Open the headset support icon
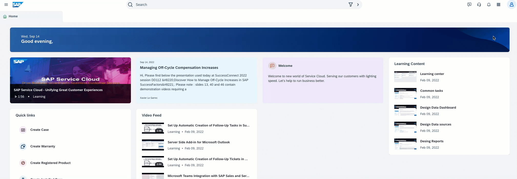Viewport: 517px width, 179px height. tap(479, 5)
